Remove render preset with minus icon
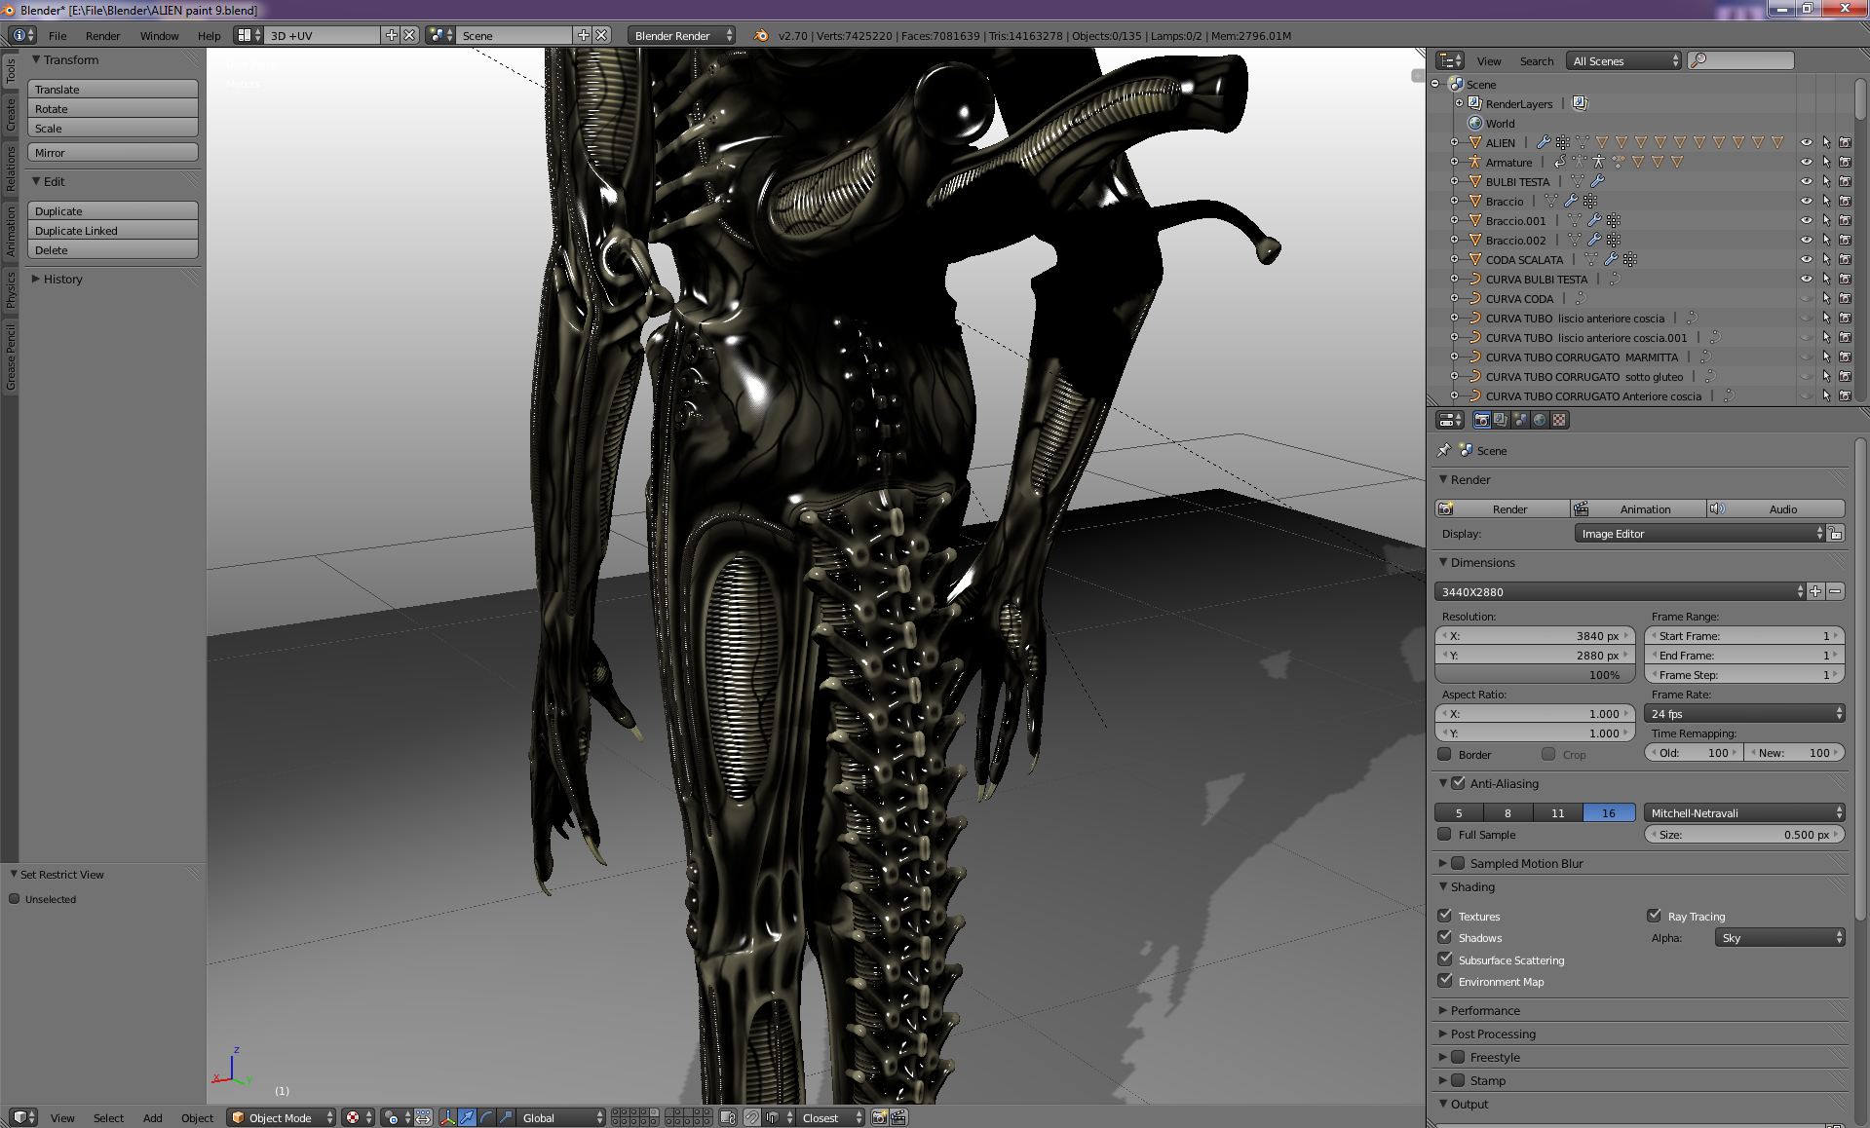The image size is (1870, 1128). point(1835,591)
